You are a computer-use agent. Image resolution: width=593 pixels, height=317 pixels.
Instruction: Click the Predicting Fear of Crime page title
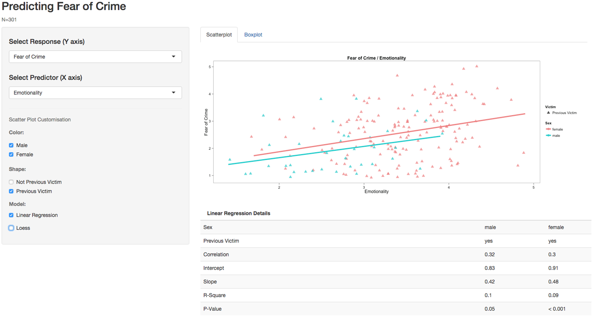point(64,6)
